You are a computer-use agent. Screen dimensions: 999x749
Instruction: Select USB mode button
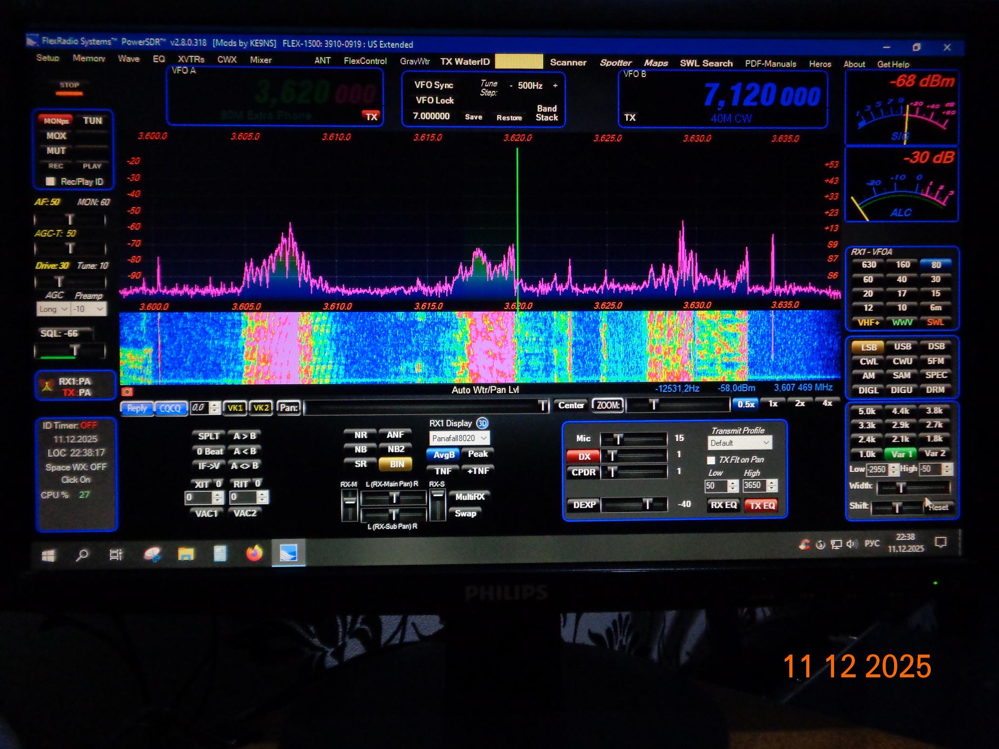coord(902,347)
